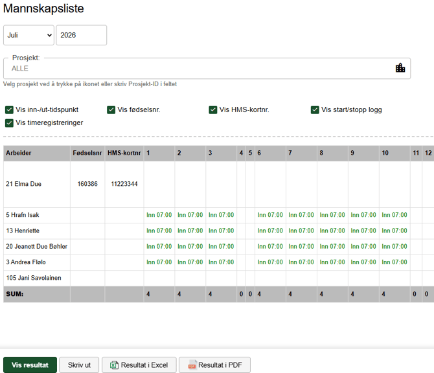Click the Skriv ut button

pos(79,365)
